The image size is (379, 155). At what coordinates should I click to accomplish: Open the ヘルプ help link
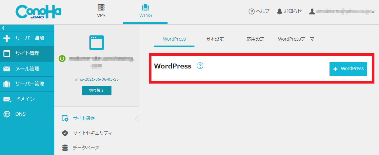[x=263, y=11]
